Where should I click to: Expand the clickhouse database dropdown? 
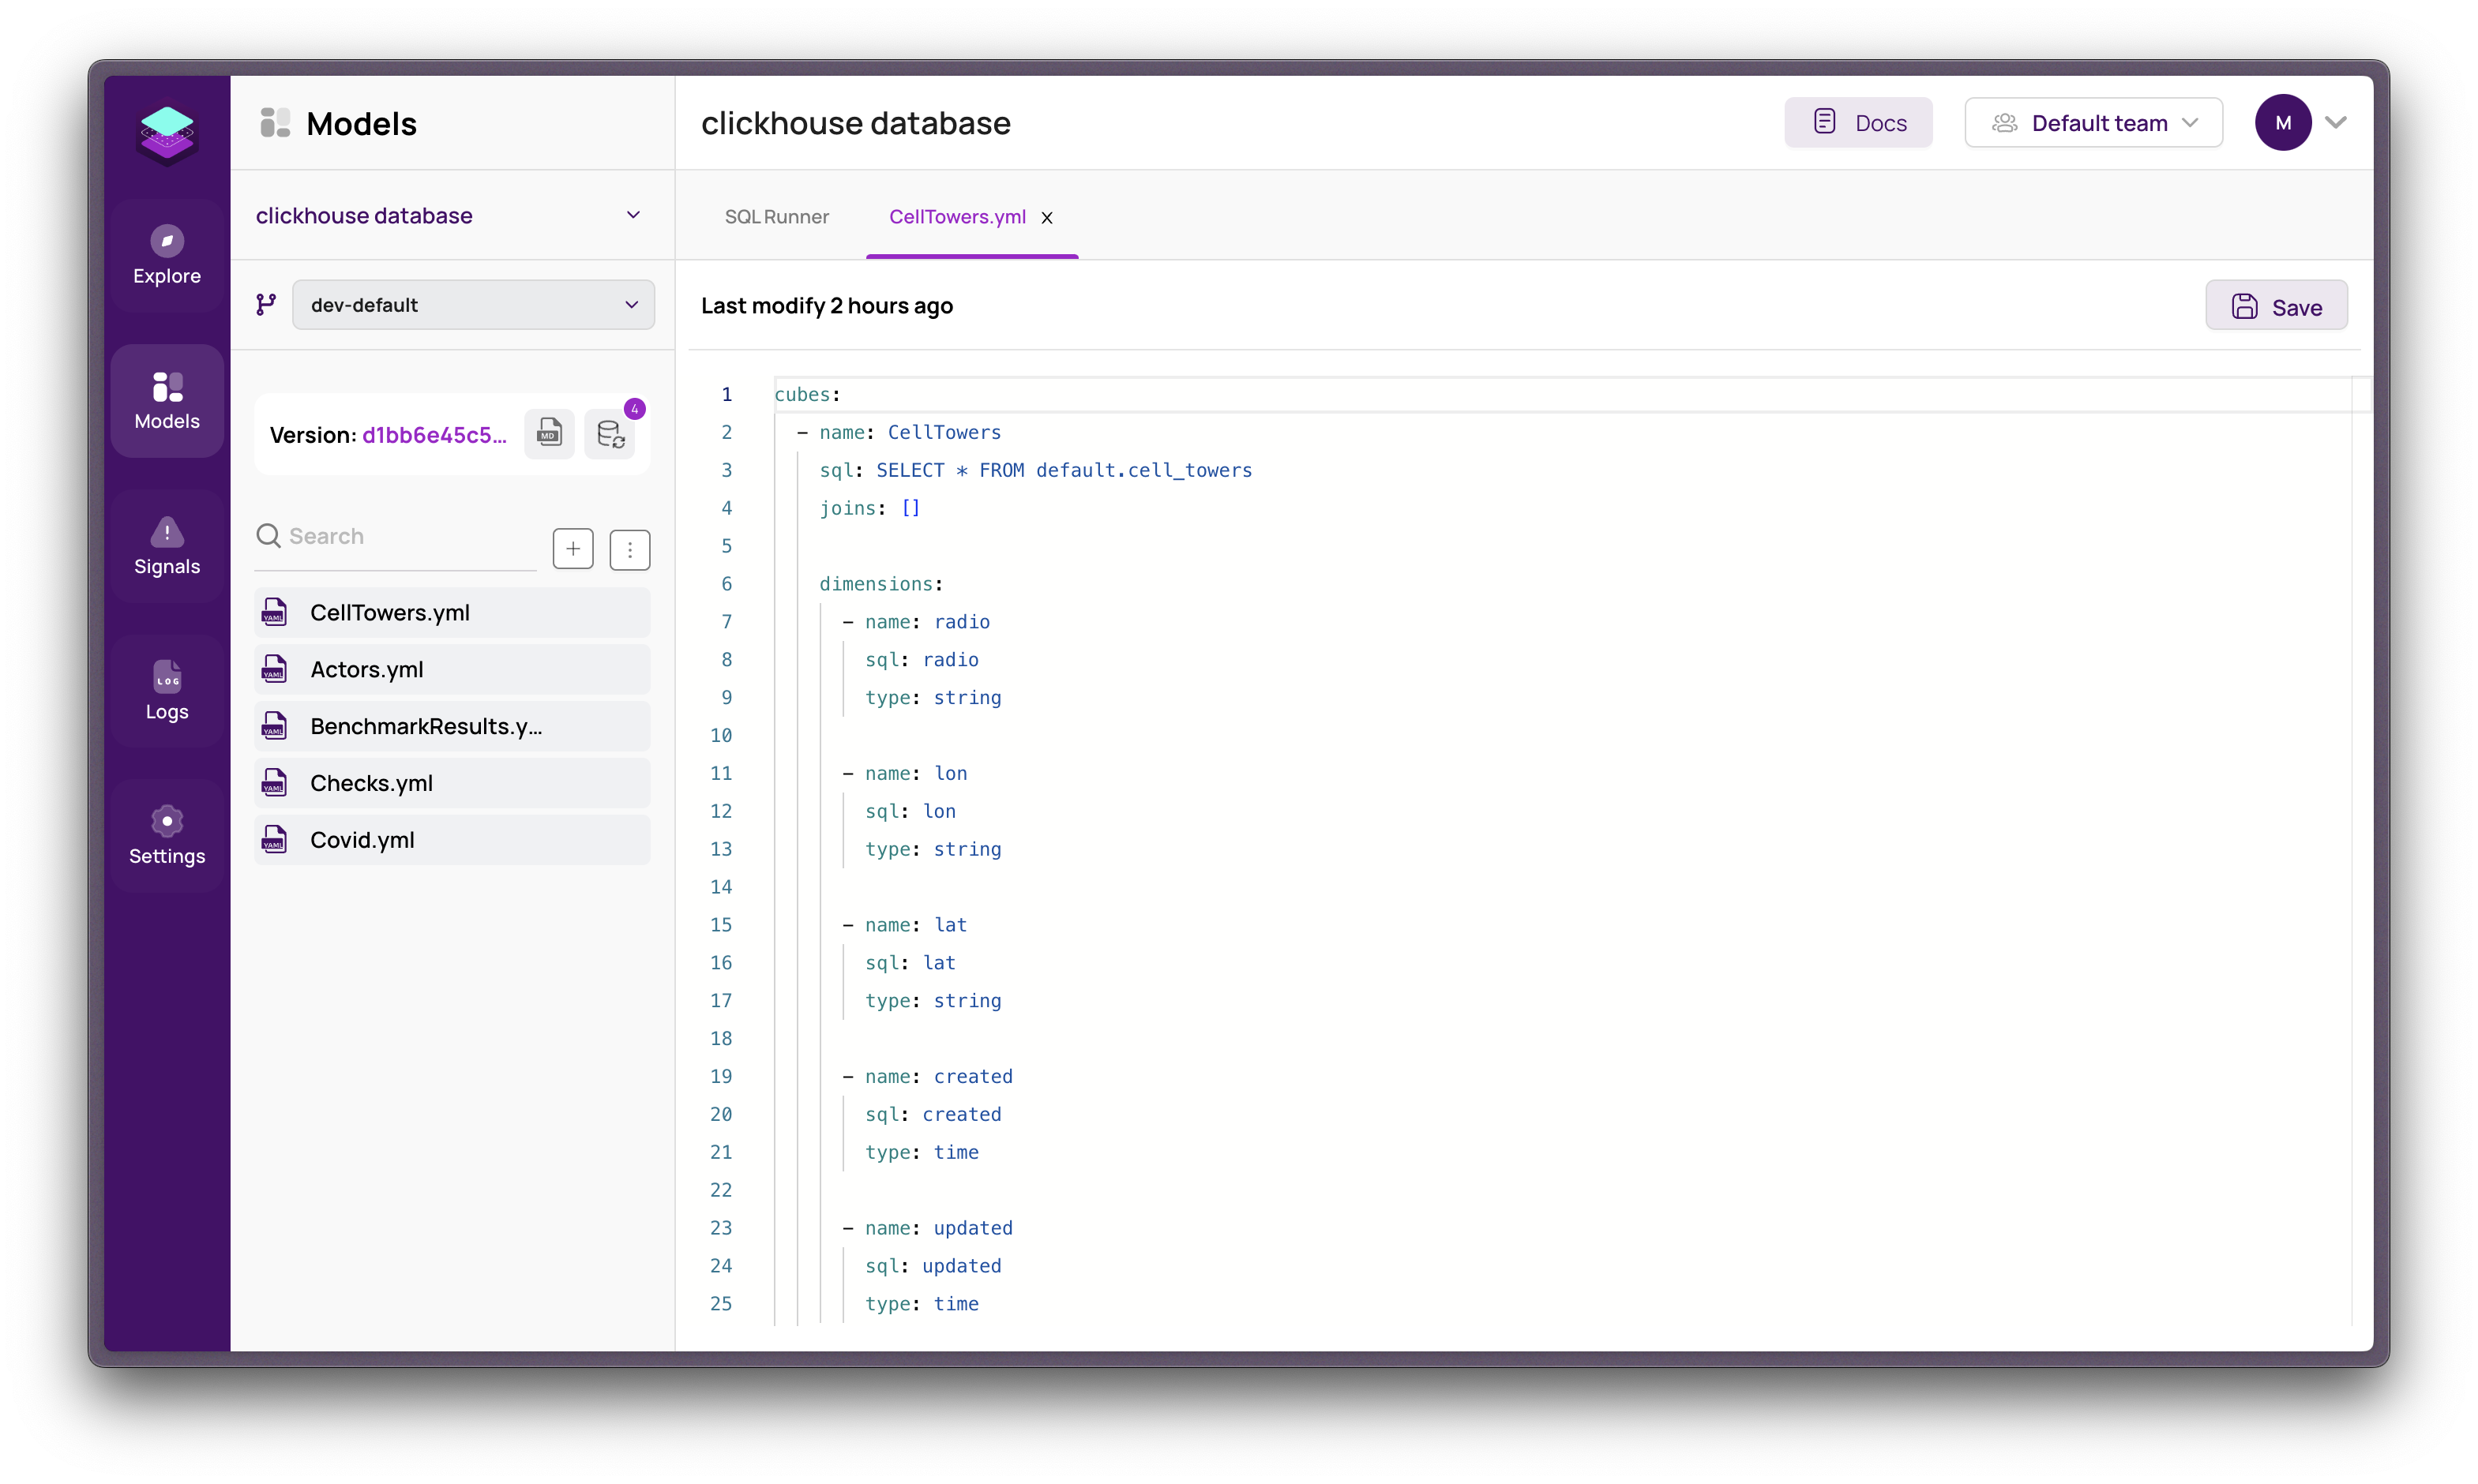point(631,214)
